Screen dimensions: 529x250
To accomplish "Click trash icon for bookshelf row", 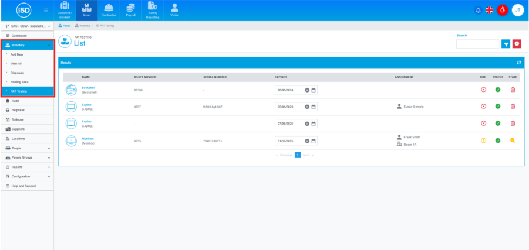I will coord(513,90).
